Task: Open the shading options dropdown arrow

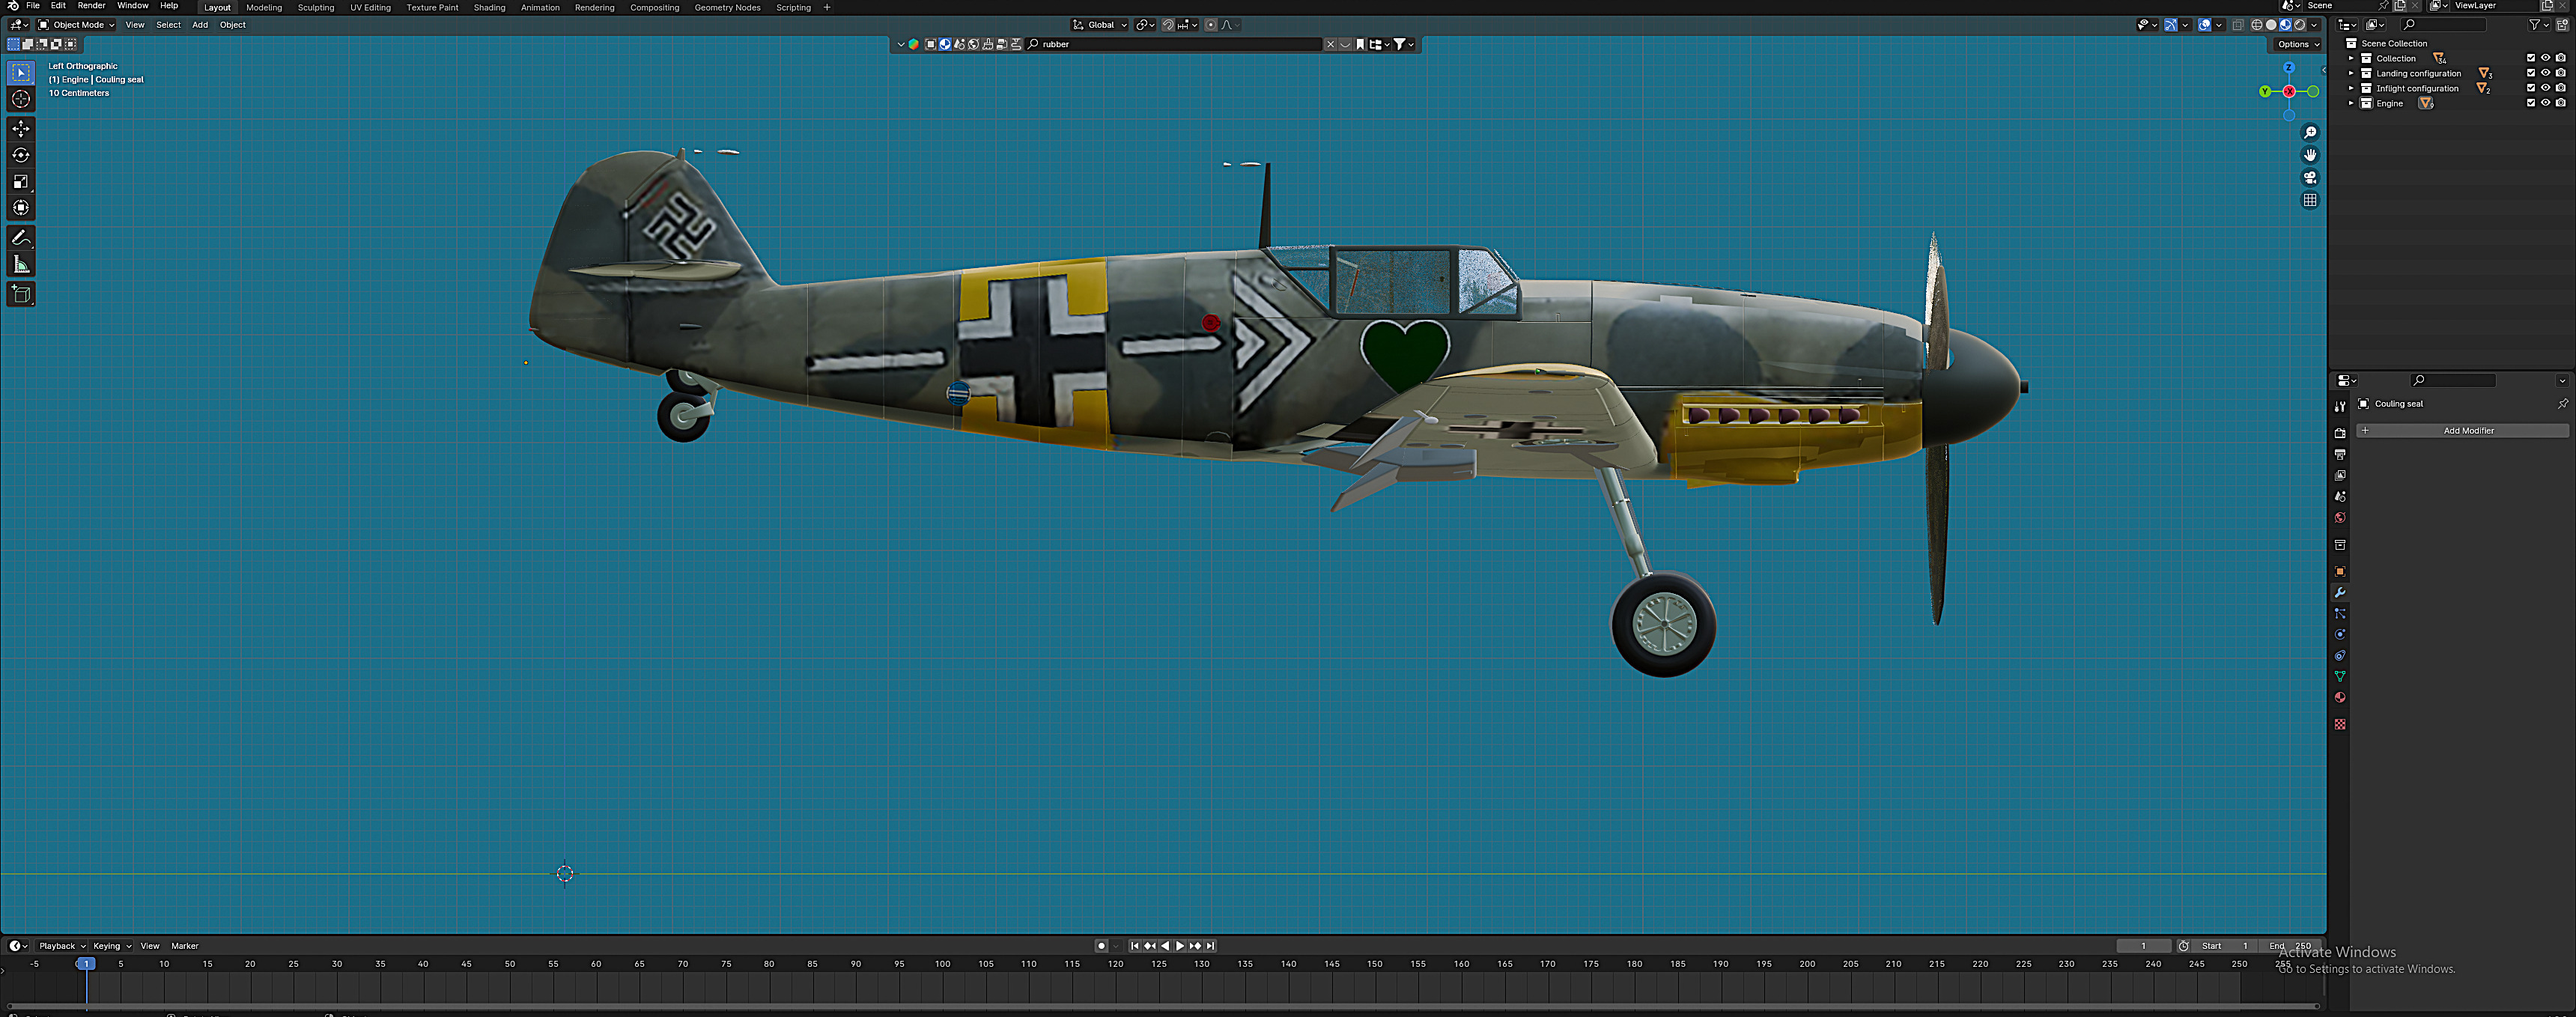Action: [x=2314, y=25]
